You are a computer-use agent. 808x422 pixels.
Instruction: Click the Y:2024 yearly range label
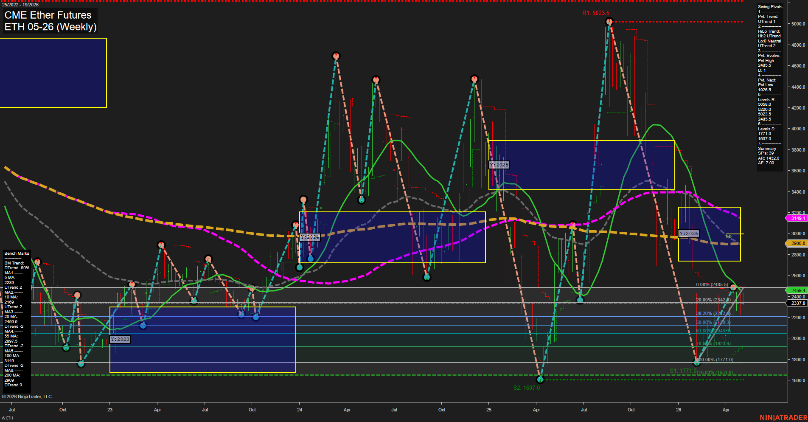(x=310, y=237)
